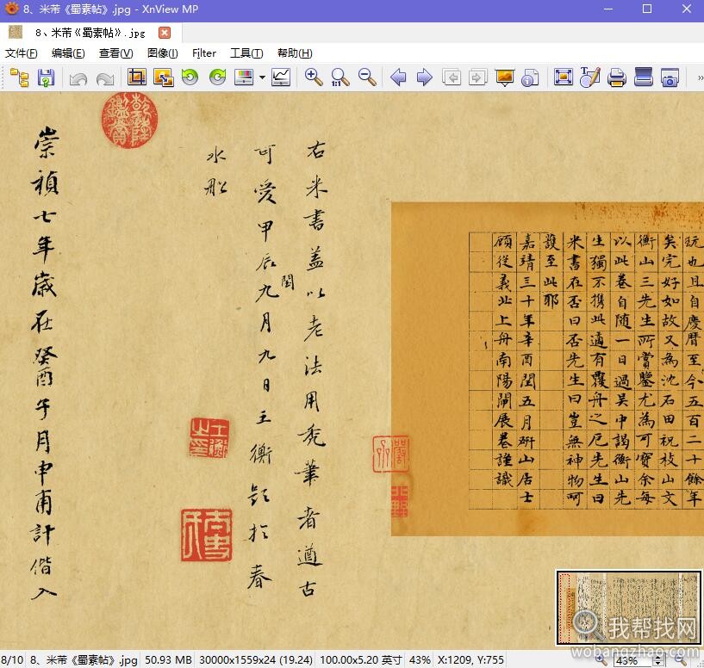Click the next page icon
The image size is (704, 668).
pyautogui.click(x=477, y=77)
